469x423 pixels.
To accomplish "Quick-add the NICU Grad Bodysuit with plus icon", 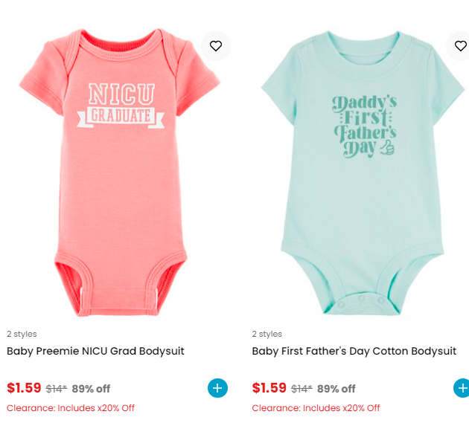I will [217, 388].
